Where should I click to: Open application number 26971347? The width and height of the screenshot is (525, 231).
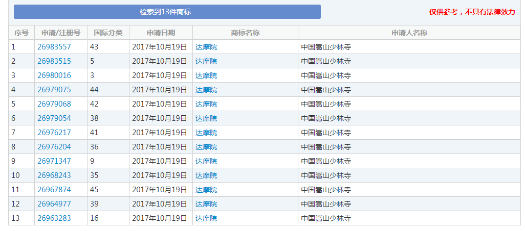click(x=54, y=161)
